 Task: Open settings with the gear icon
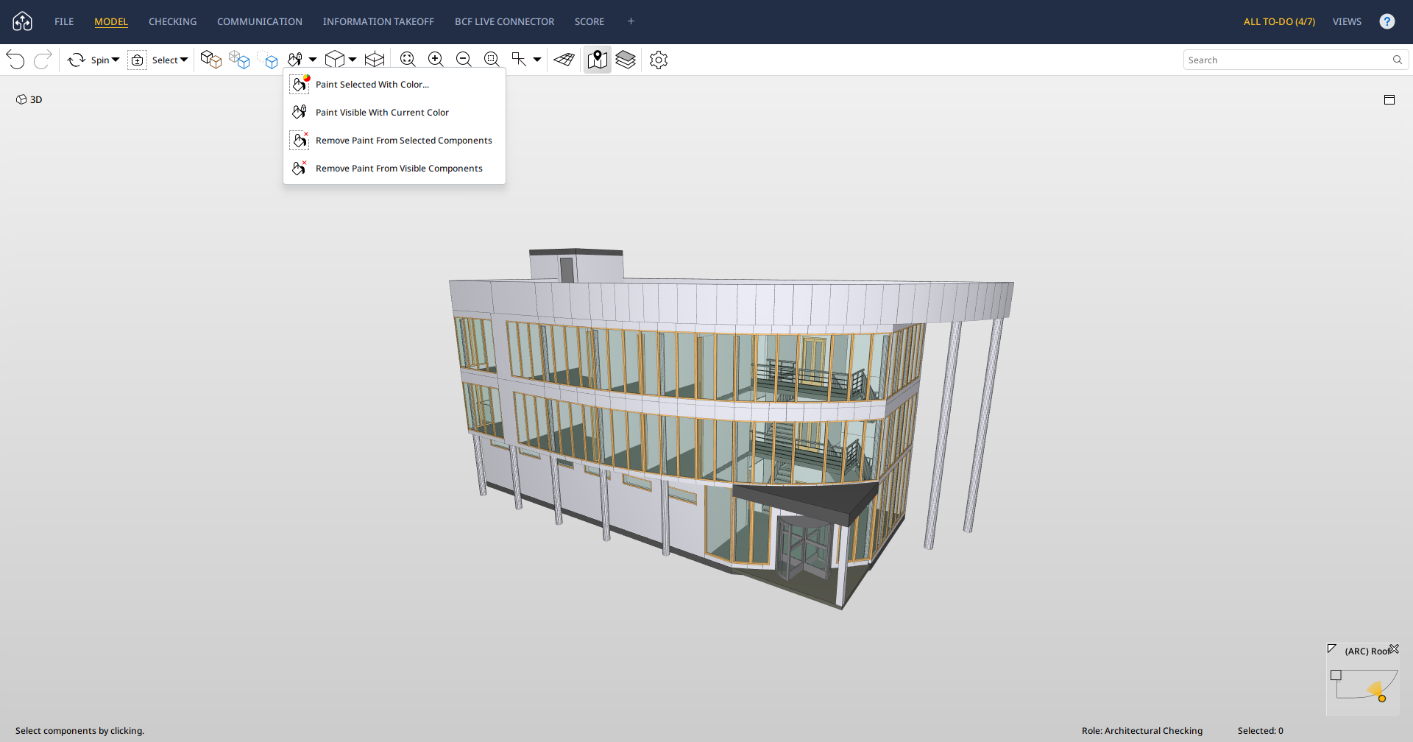click(x=659, y=60)
